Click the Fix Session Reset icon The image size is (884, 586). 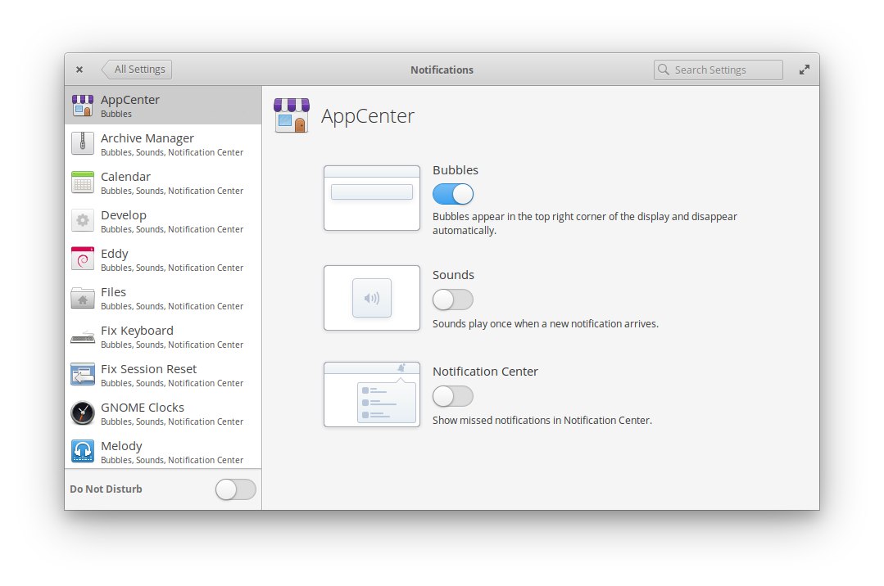[82, 374]
